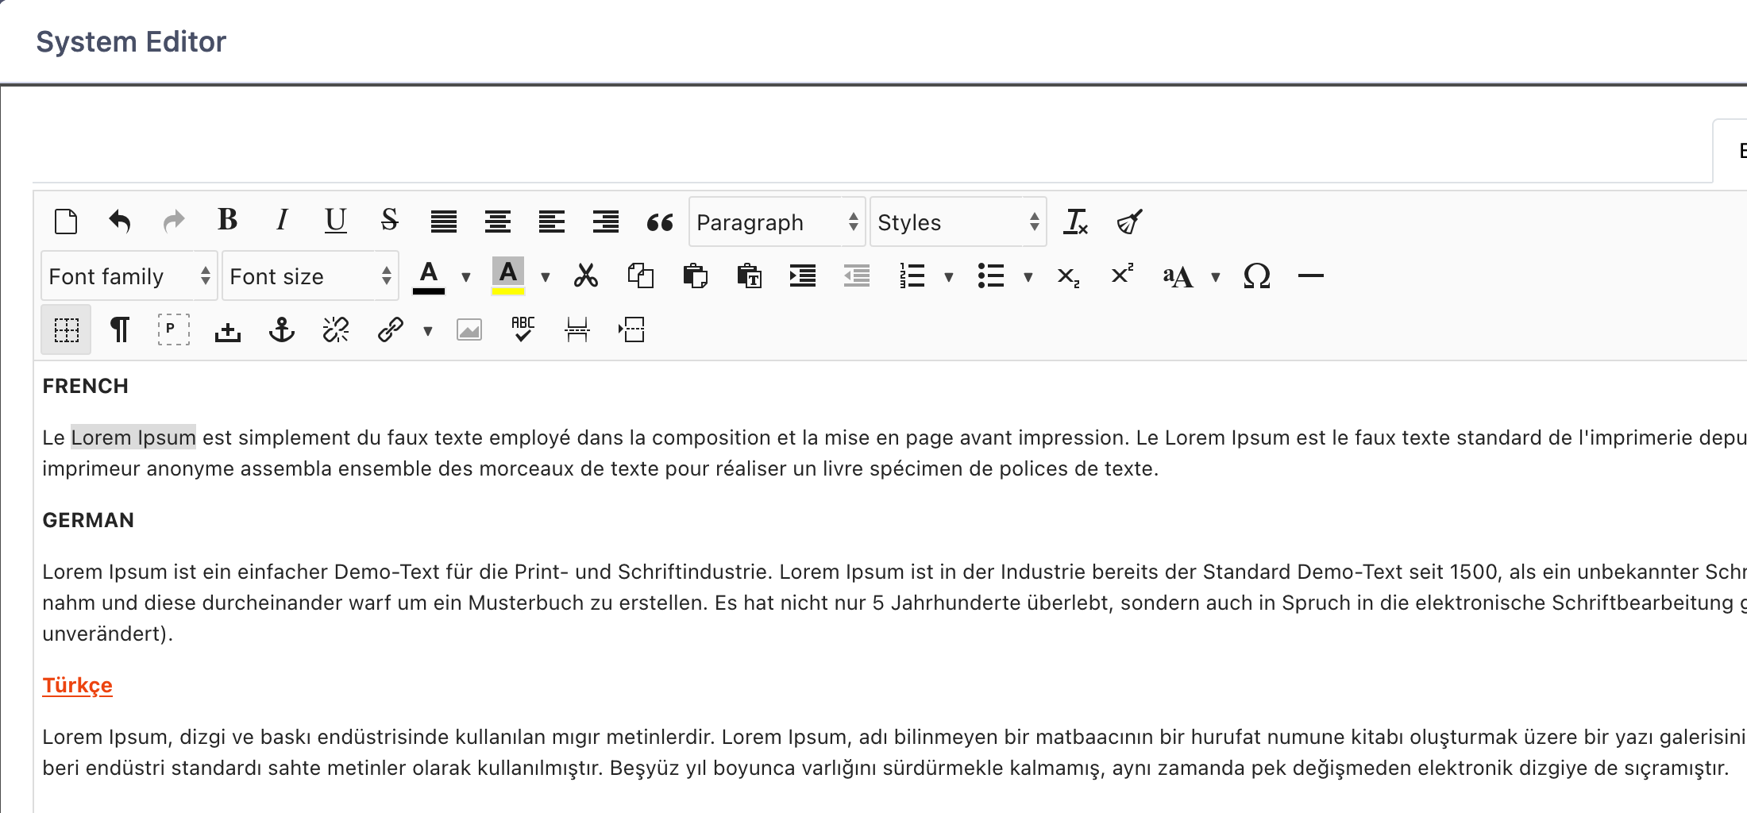Run the spellcheck tool
Image resolution: width=1747 pixels, height=813 pixels.
tap(522, 329)
